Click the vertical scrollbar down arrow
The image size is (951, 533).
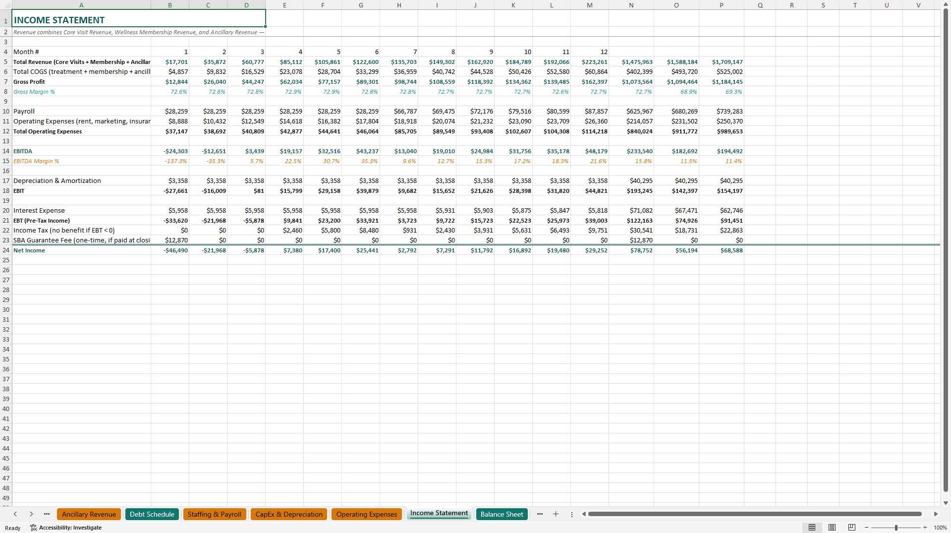point(946,503)
